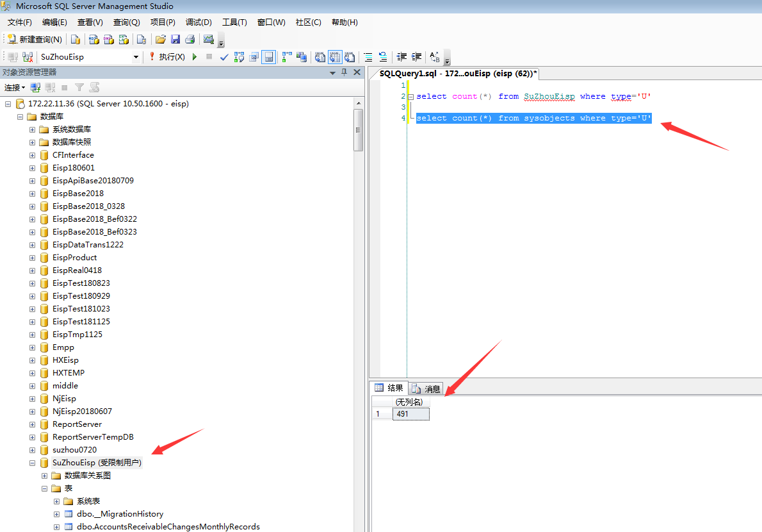Open standard toolbar overflow options arrow

[221, 40]
